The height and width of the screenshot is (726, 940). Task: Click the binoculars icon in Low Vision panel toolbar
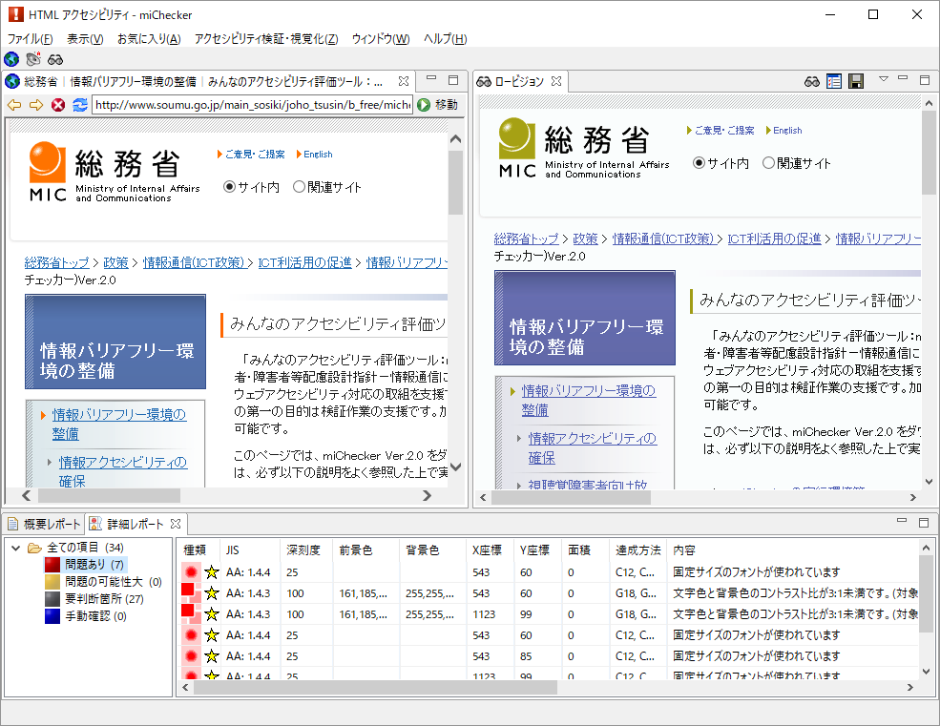(812, 81)
